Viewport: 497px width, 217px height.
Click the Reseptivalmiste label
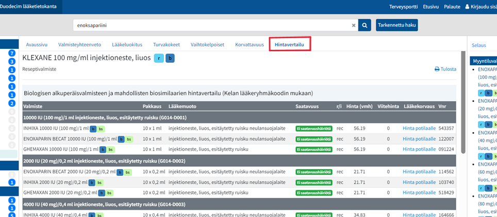click(x=39, y=69)
